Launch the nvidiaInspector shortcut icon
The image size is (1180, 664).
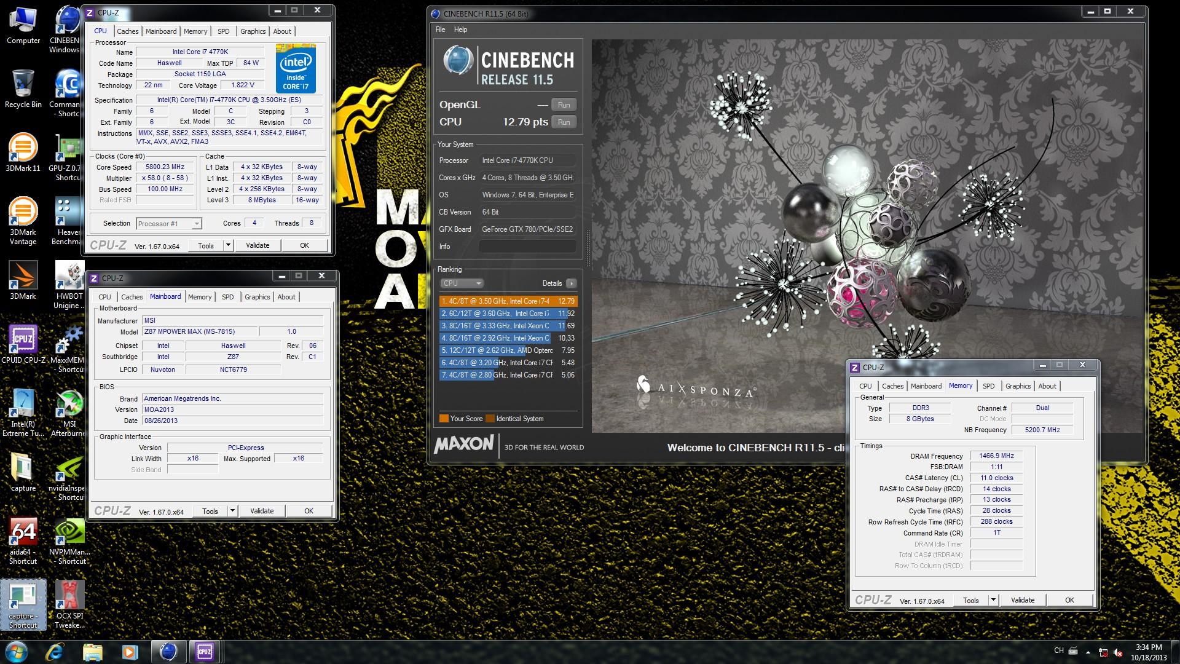click(68, 477)
